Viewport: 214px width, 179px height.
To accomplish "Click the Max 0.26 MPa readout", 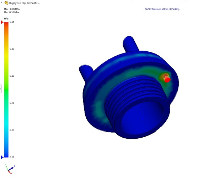I will tap(12, 9).
